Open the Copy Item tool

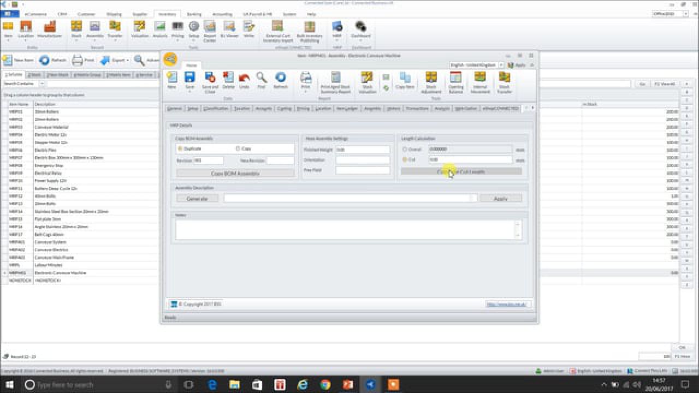click(x=405, y=81)
